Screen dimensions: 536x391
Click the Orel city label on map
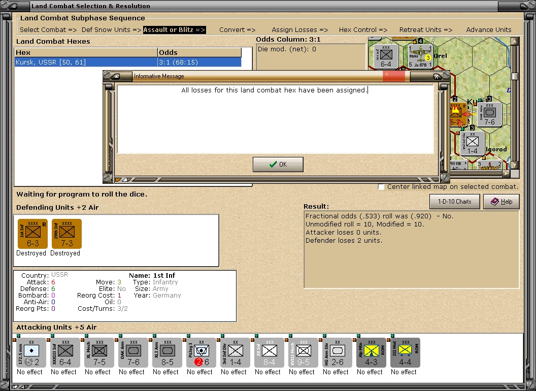[x=440, y=56]
